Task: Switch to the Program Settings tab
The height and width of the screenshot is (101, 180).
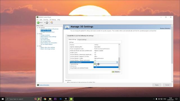Action: pyautogui.click(x=82, y=40)
